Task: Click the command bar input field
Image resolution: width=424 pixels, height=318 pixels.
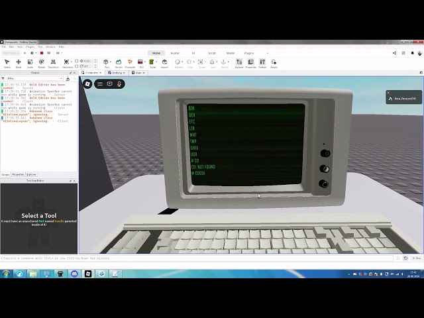Action: [x=197, y=258]
